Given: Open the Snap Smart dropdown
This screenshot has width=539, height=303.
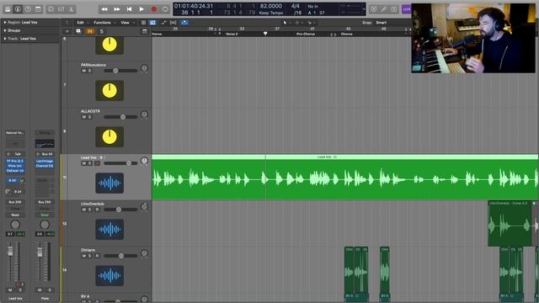Looking at the screenshot, I should [382, 23].
